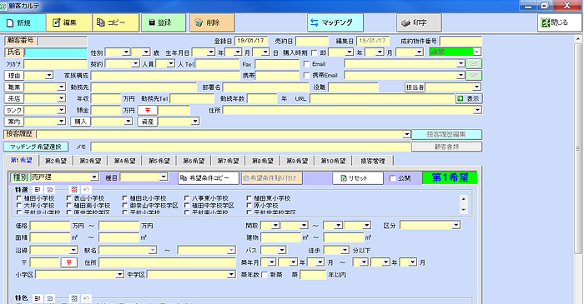This screenshot has height=304, width=584.
Task: Toggle the Email checkbox
Action: 306,64
